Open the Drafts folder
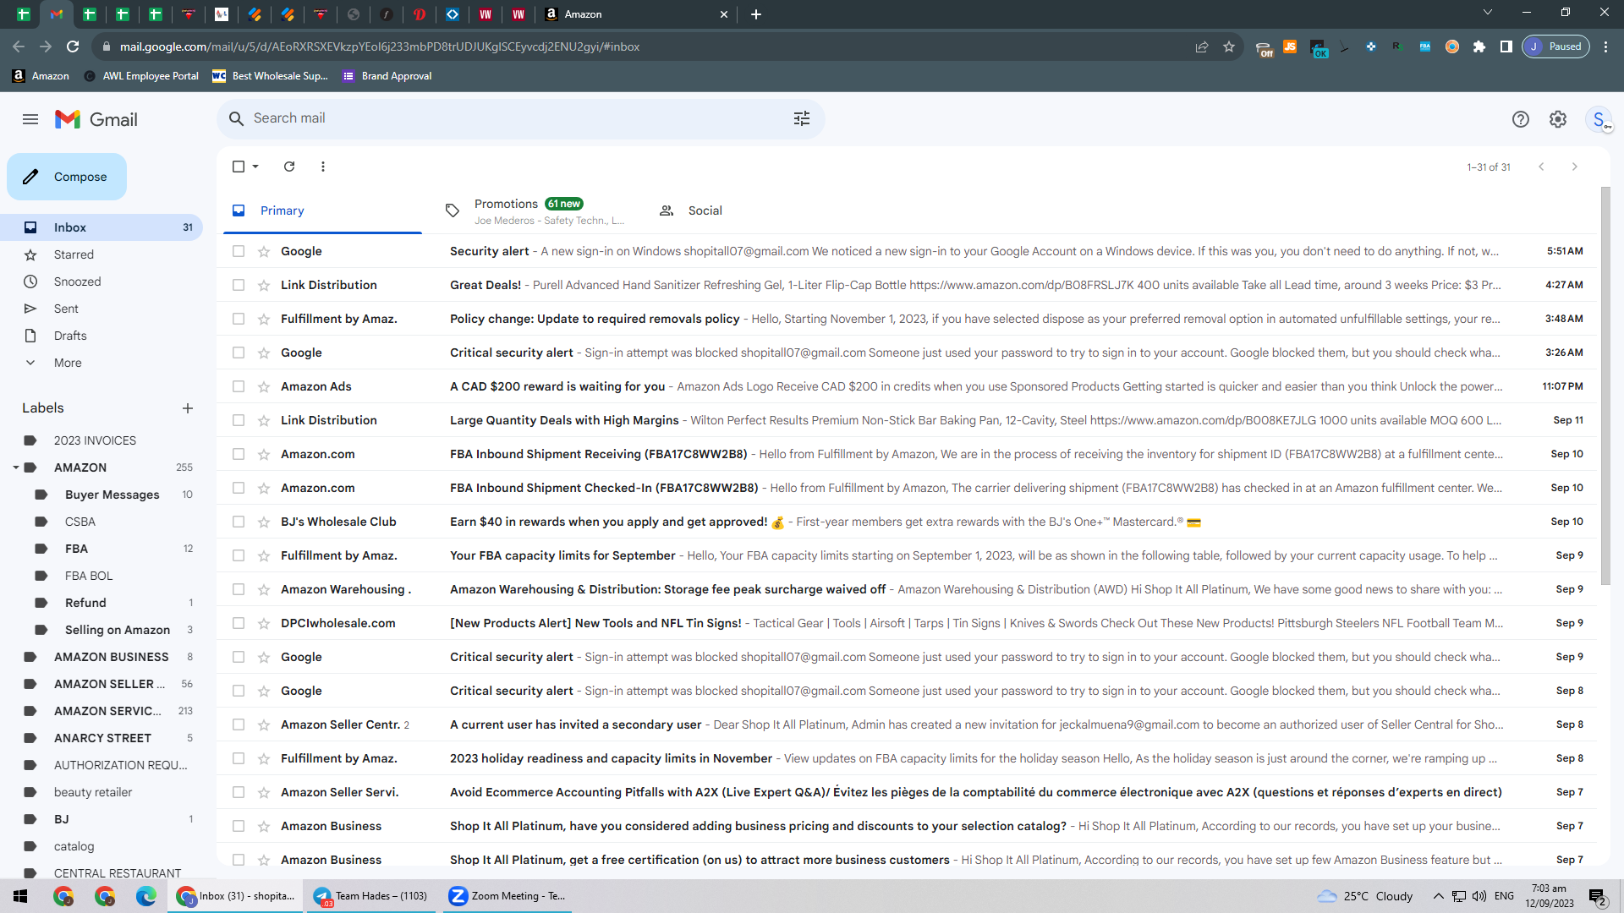1624x913 pixels. (101, 336)
